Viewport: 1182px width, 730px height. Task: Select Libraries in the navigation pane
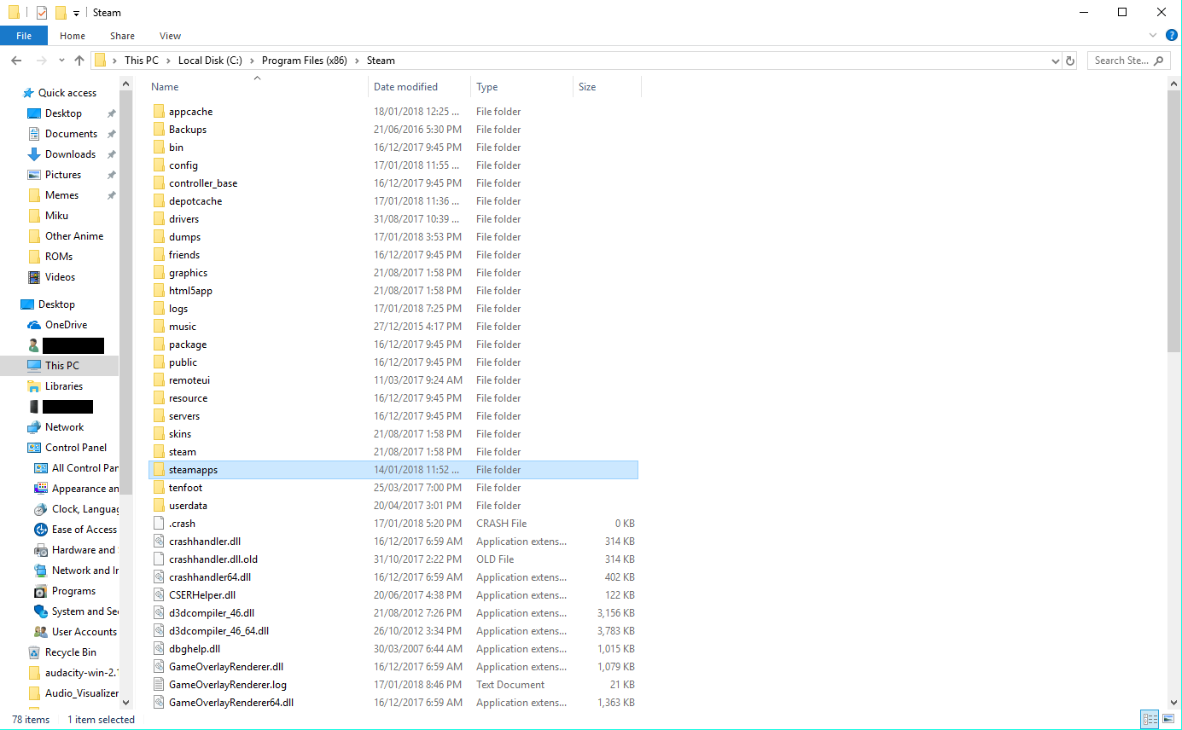(64, 386)
